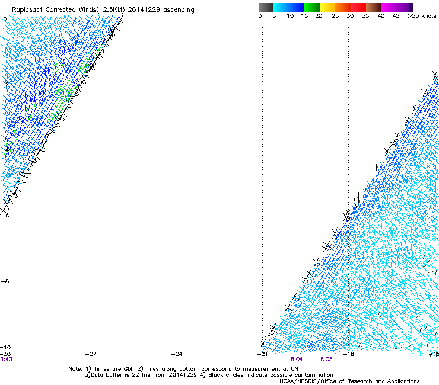Click the orange 25-30 knots legend segment

click(343, 7)
